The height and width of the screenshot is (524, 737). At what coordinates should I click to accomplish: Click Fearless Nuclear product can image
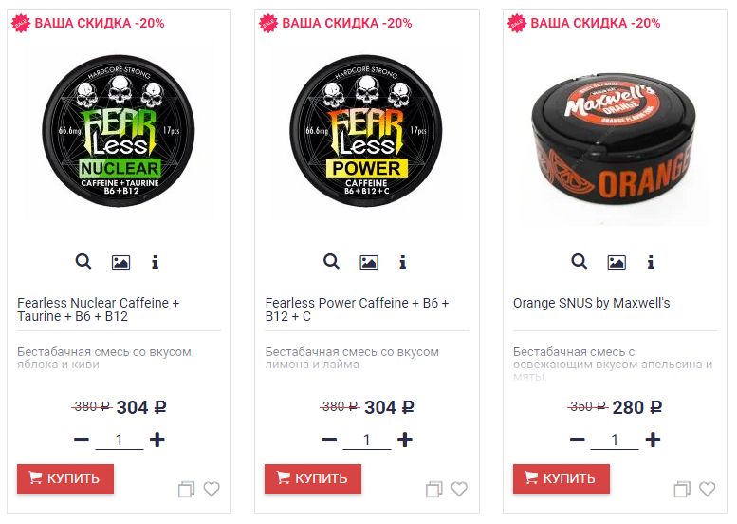(x=119, y=131)
